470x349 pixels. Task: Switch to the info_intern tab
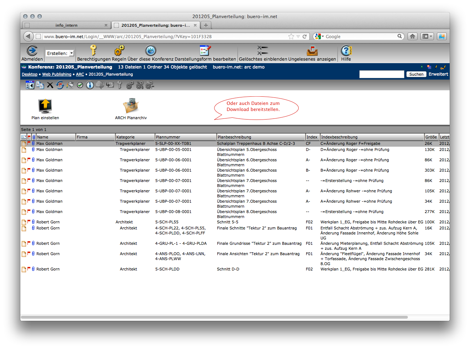pos(66,25)
